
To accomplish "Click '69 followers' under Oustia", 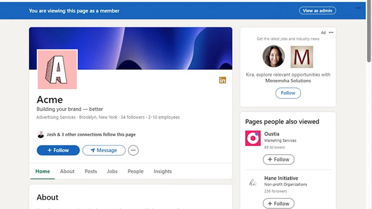I will pyautogui.click(x=275, y=147).
